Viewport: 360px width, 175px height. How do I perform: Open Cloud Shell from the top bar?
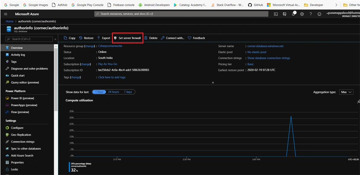coord(276,14)
